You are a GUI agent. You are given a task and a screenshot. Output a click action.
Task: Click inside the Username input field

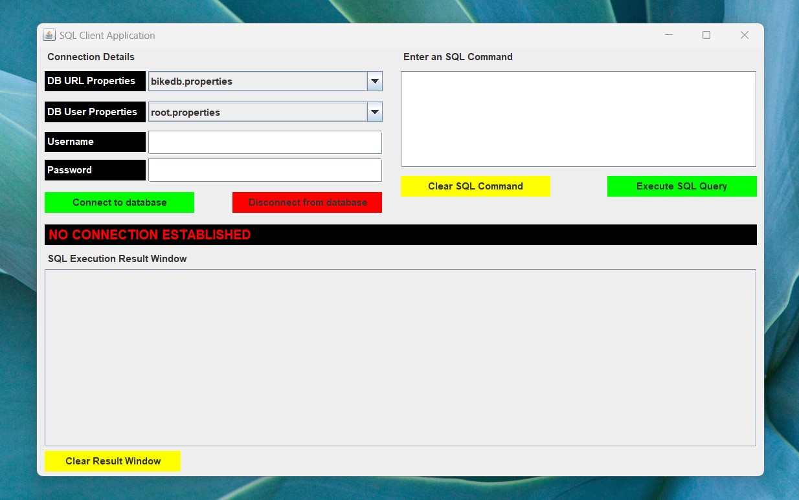coord(265,142)
